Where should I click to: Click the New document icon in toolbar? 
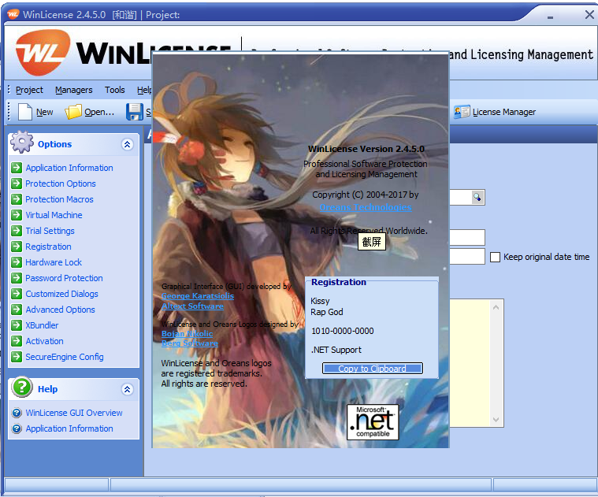[25, 112]
